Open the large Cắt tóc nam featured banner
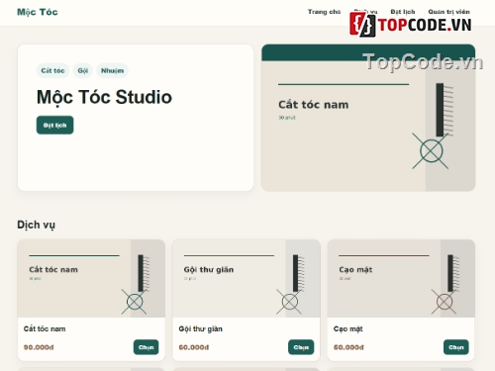 pyautogui.click(x=368, y=118)
